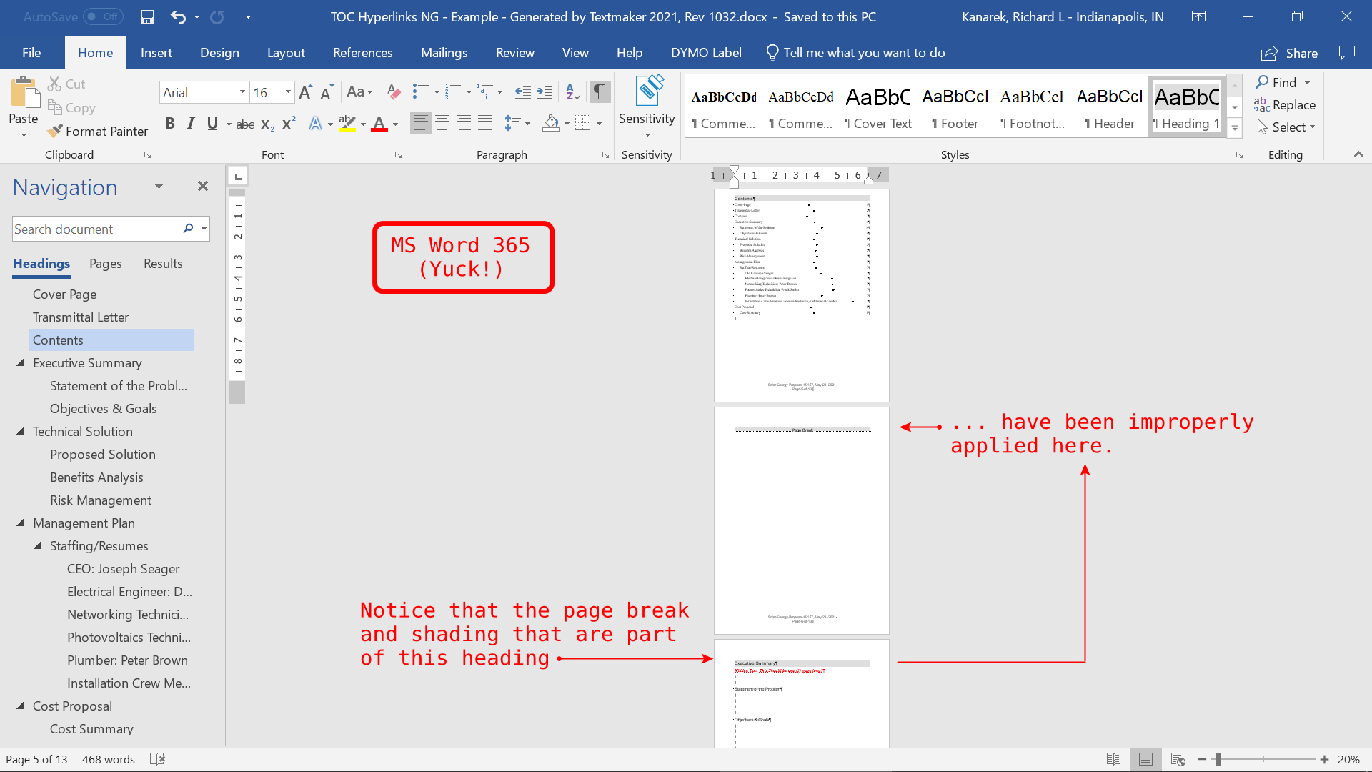This screenshot has width=1372, height=772.
Task: Switch to Web Layout view icon
Action: click(x=1178, y=759)
